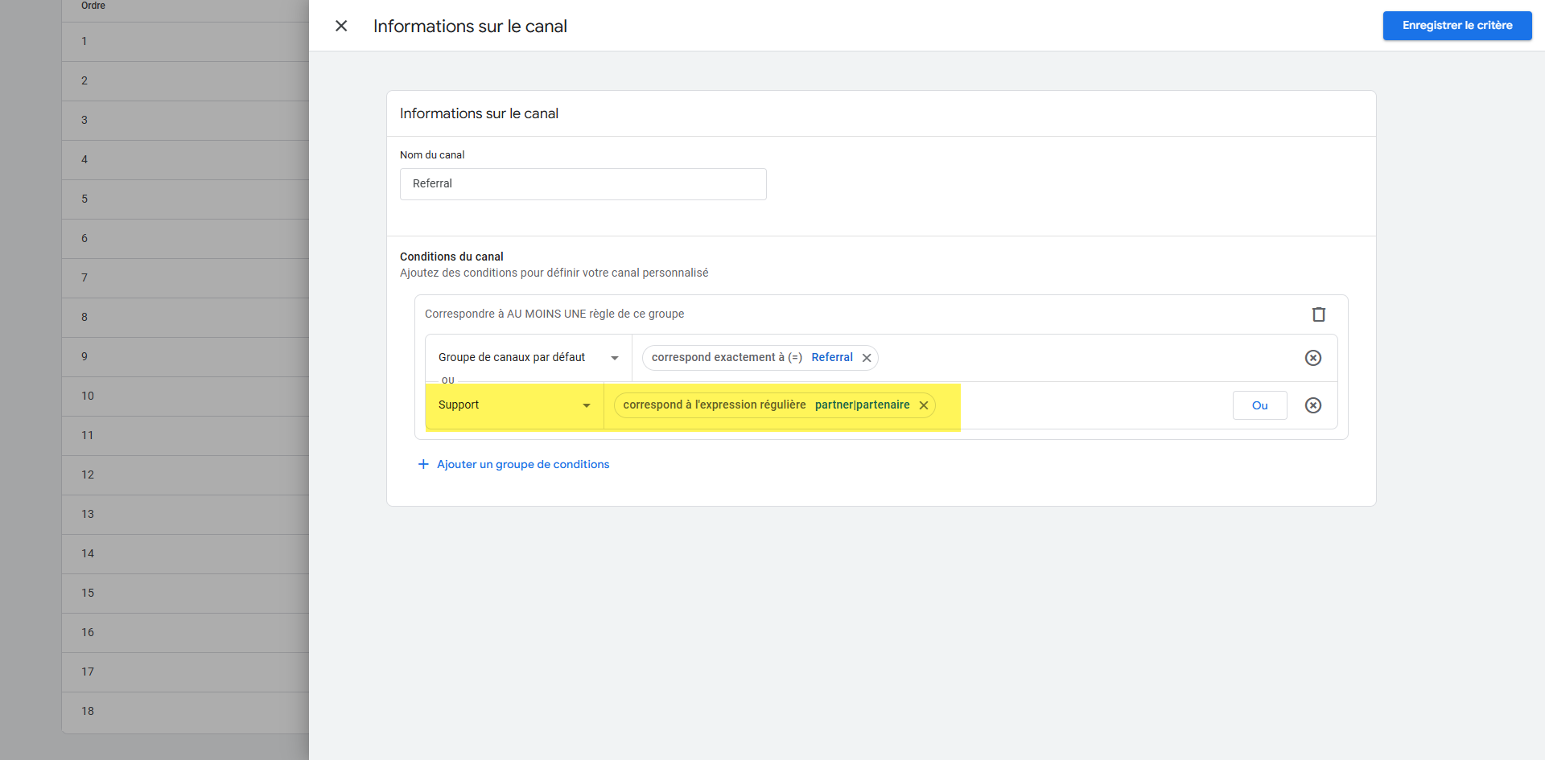1545x760 pixels.
Task: Remove the Referral value chip
Action: click(867, 358)
